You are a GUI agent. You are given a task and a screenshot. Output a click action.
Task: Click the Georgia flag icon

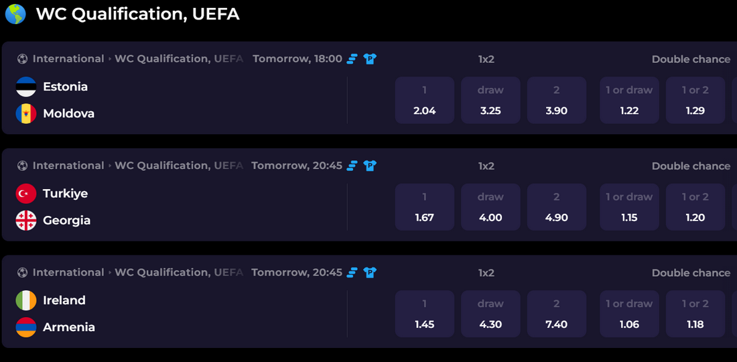tap(26, 221)
